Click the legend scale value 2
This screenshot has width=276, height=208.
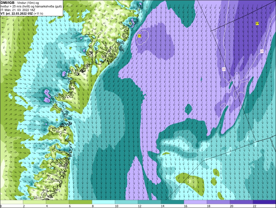[x=24, y=206]
